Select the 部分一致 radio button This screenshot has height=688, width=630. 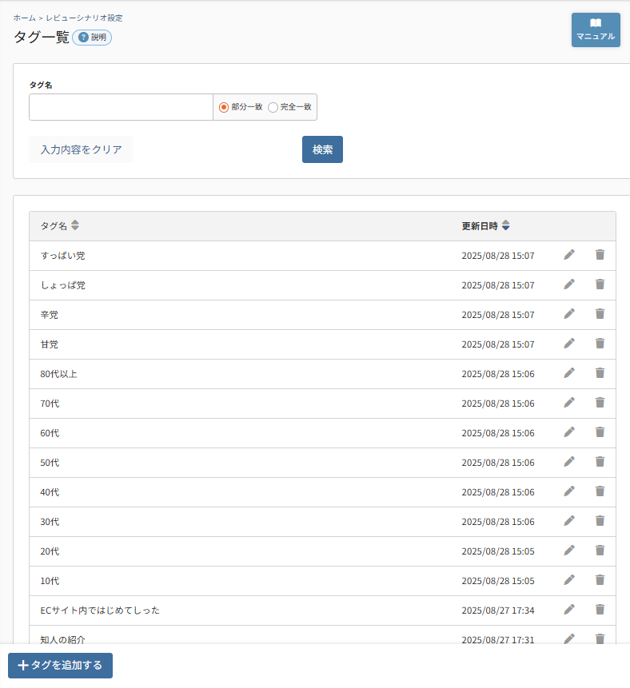coord(224,107)
